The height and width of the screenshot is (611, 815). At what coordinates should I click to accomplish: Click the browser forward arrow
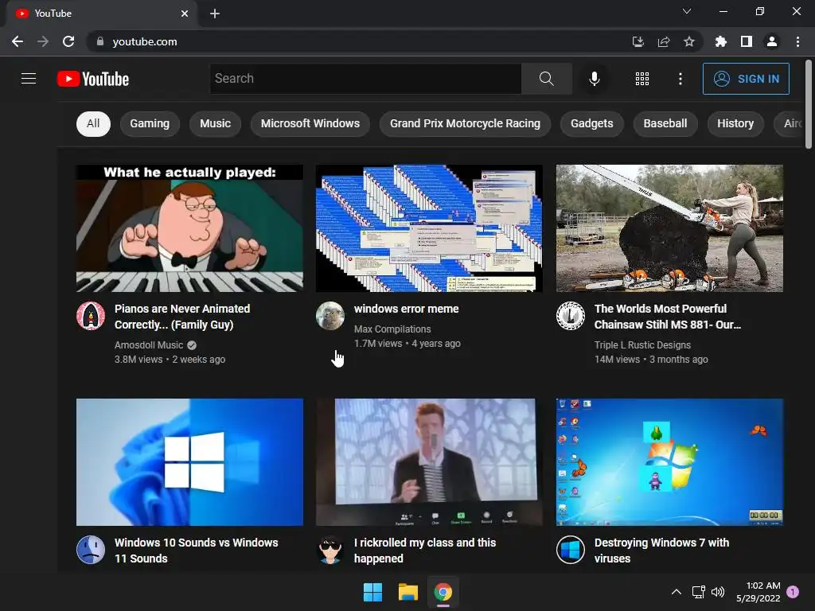(43, 41)
